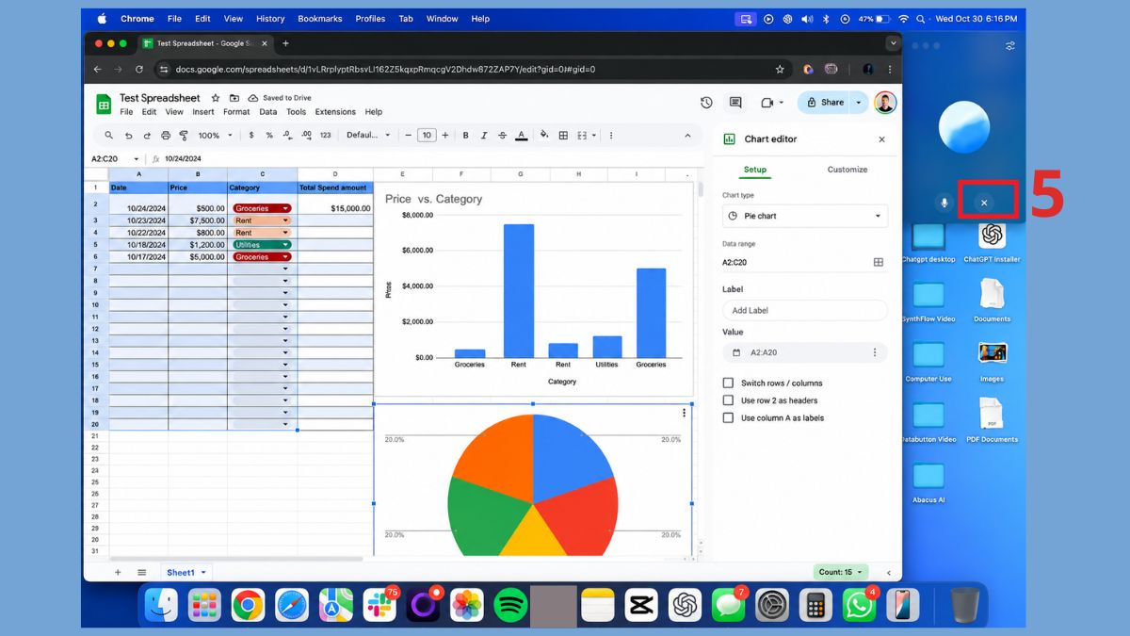Undo the last action in Sheets toolbar

[x=129, y=136]
